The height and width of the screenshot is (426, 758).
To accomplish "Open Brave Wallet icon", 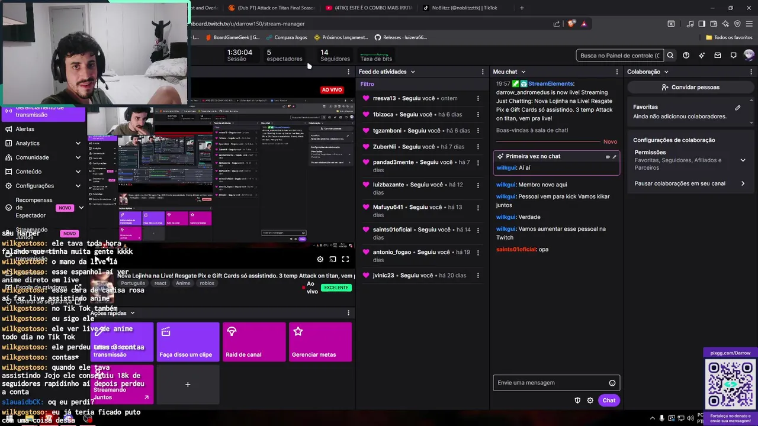I will tap(714, 24).
